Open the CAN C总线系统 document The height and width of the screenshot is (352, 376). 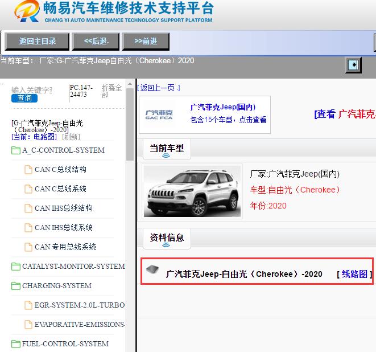pos(60,189)
